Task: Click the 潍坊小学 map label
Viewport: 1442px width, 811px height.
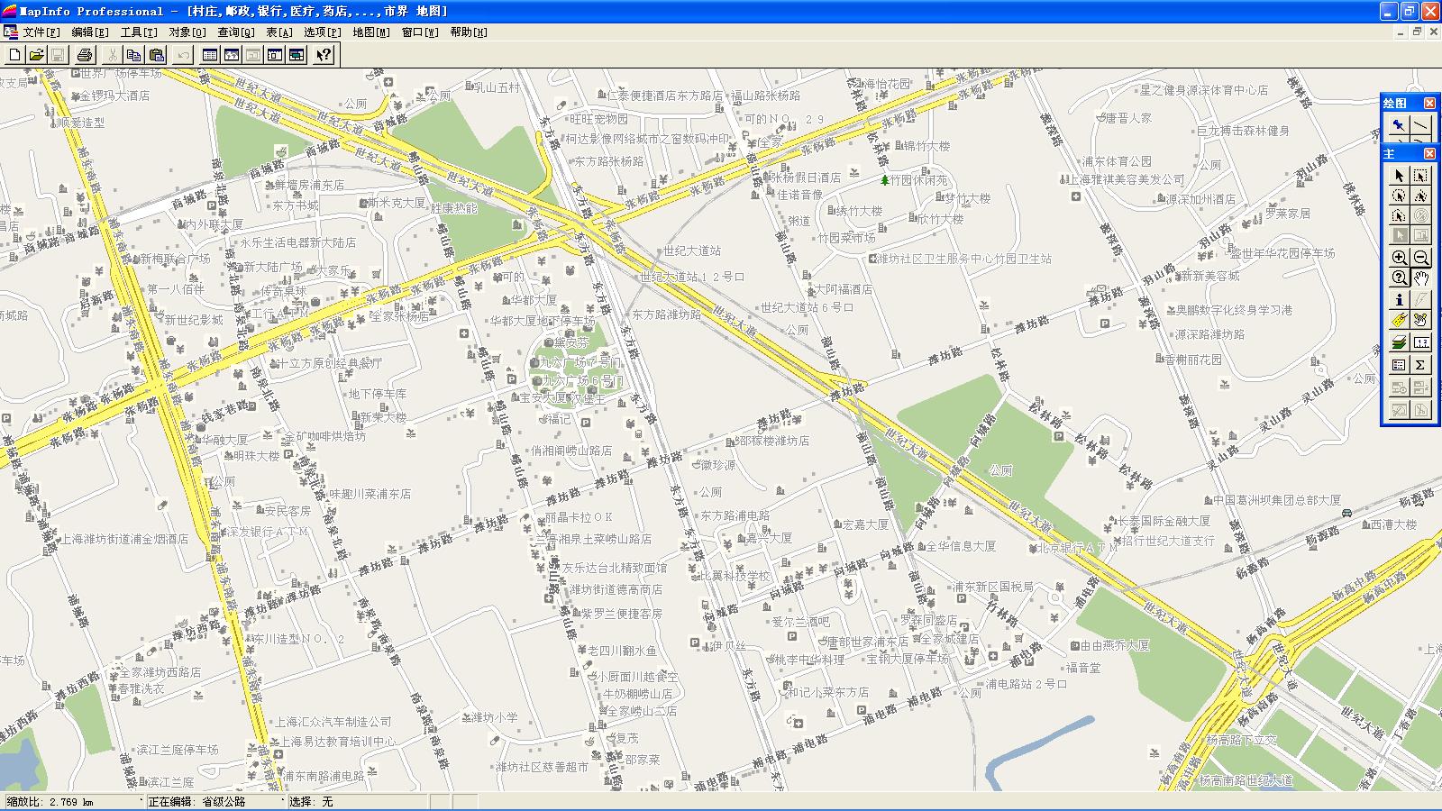Action: click(494, 717)
